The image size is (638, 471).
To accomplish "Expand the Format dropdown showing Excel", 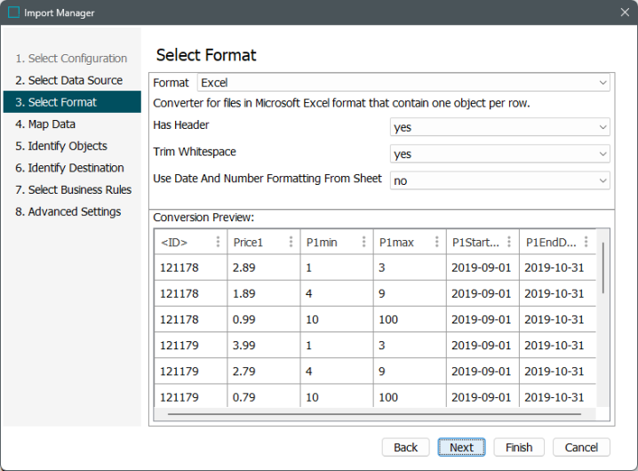I will click(x=403, y=83).
